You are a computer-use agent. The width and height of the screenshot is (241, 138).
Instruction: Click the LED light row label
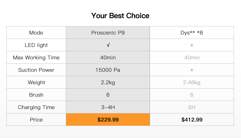click(x=36, y=45)
